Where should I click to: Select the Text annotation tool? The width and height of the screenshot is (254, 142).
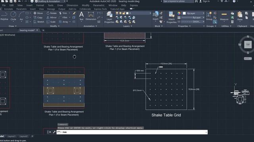(x=81, y=16)
